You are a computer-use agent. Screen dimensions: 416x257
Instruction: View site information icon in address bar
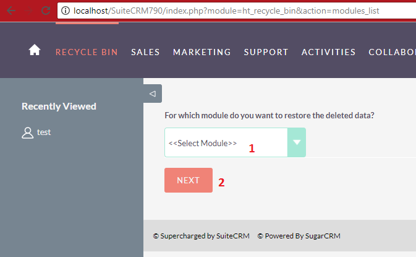66,11
